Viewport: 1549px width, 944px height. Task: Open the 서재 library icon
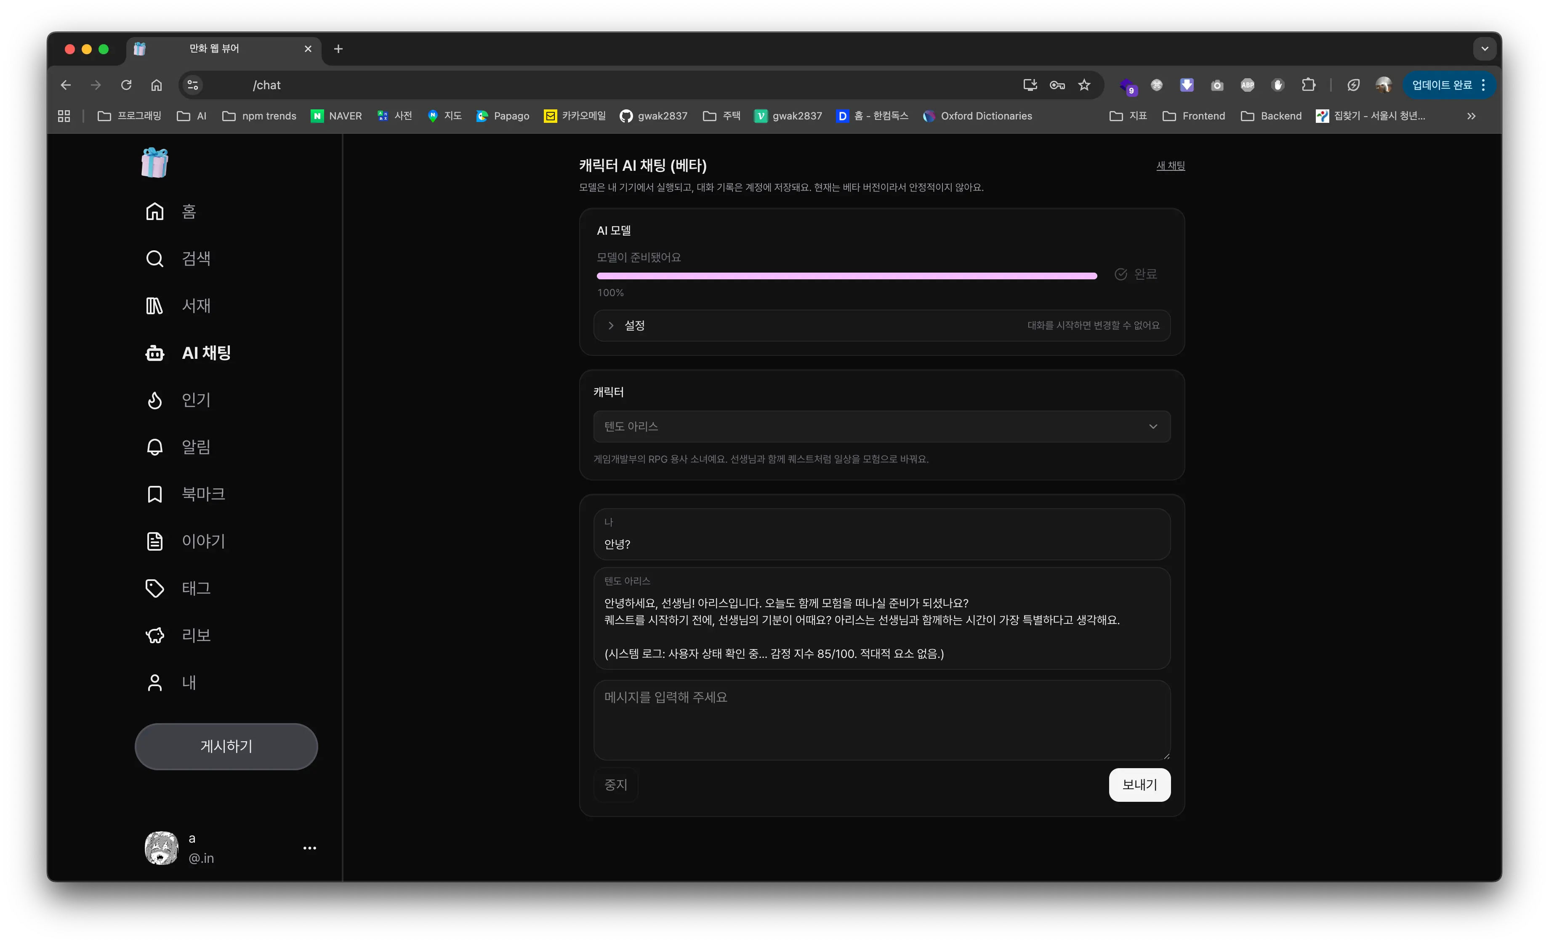point(154,306)
